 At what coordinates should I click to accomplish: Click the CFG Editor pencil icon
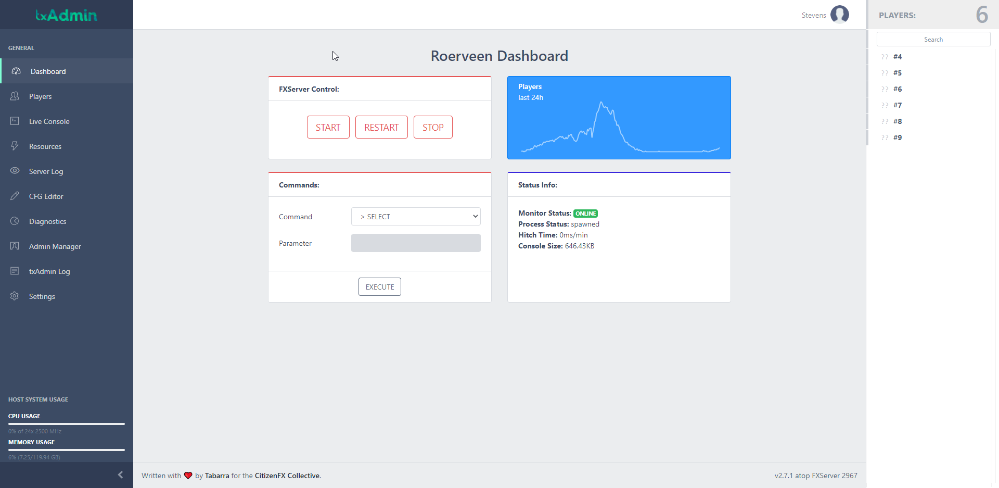(x=15, y=196)
